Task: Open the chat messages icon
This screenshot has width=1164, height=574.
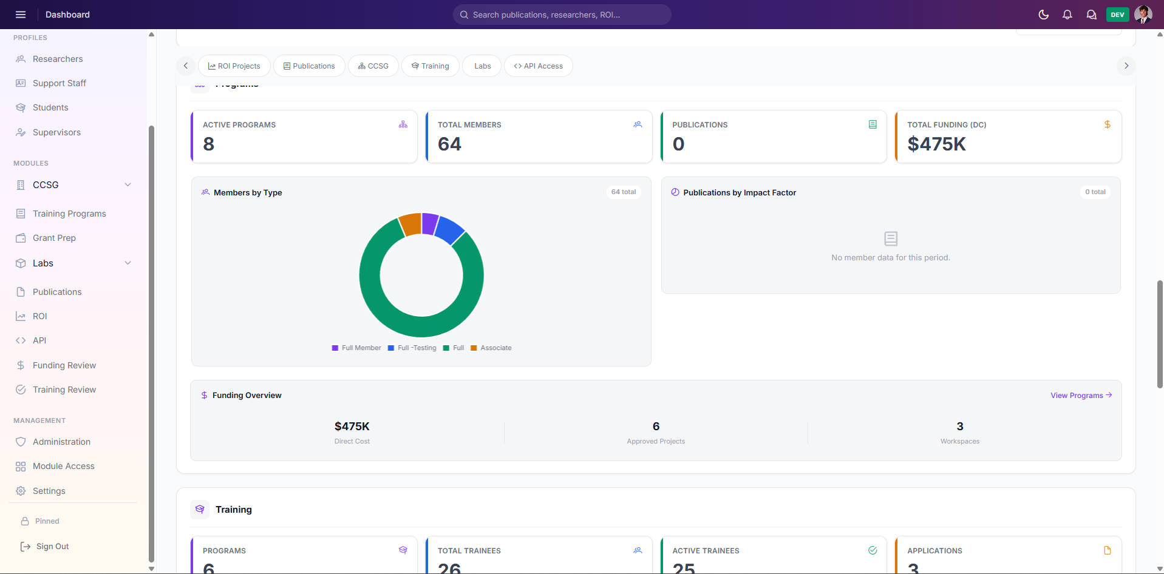Action: pos(1092,15)
